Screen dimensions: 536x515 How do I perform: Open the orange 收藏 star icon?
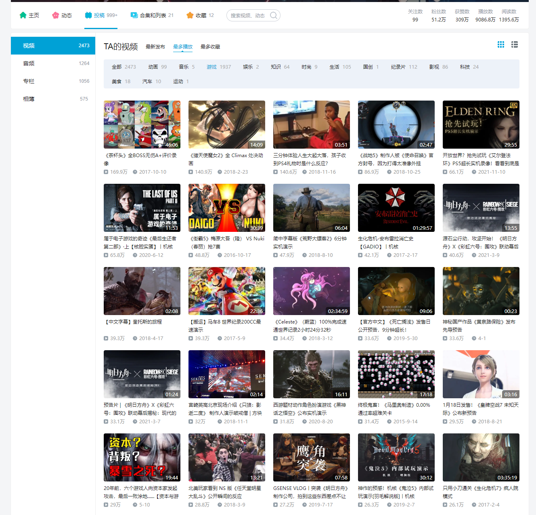tap(190, 15)
